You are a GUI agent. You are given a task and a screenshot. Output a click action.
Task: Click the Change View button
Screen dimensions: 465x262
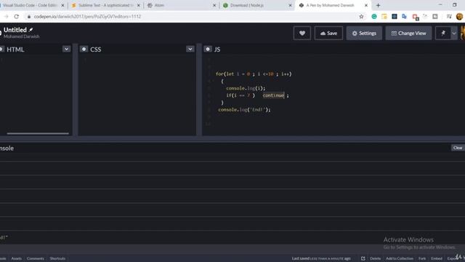point(408,33)
